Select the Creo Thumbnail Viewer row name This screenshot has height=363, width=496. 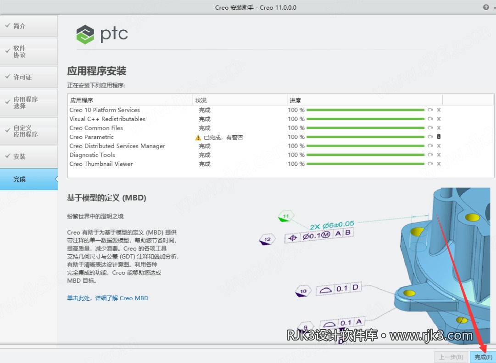tap(101, 164)
